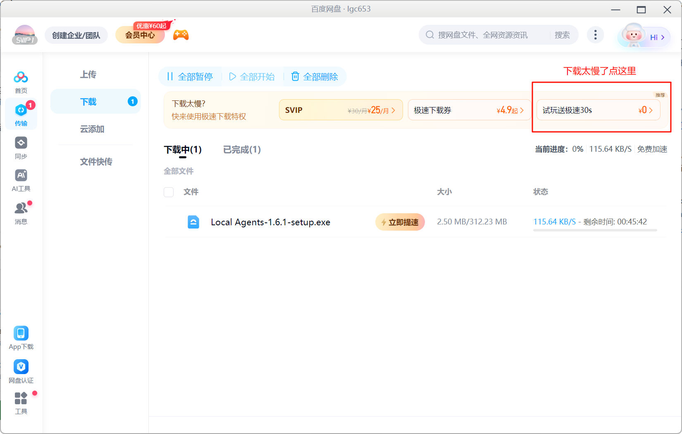Tick the select-all files checkbox
Image resolution: width=682 pixels, height=434 pixels.
pos(169,192)
